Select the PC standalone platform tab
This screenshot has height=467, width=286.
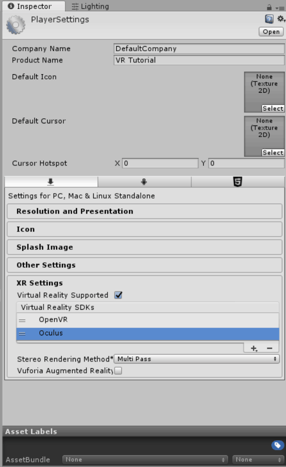(51, 182)
